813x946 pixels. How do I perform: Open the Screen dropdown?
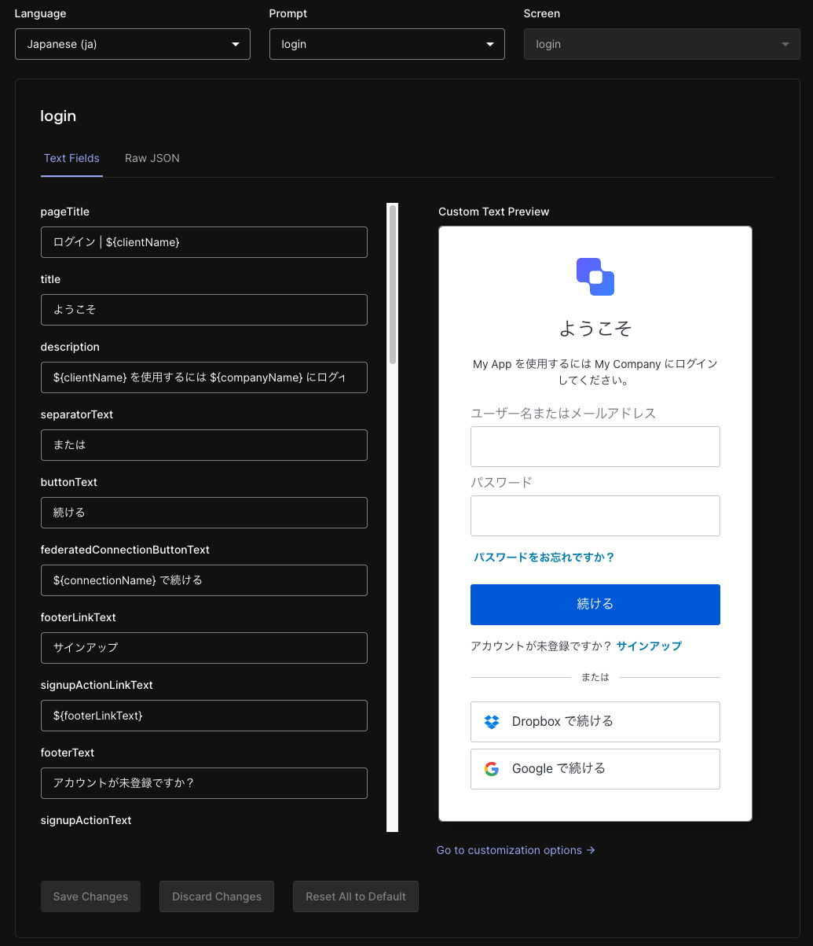[661, 44]
